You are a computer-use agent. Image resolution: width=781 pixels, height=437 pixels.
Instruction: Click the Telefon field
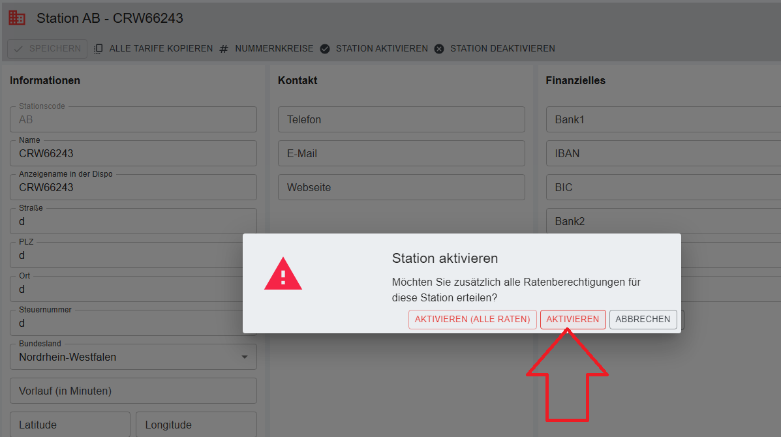pyautogui.click(x=401, y=119)
